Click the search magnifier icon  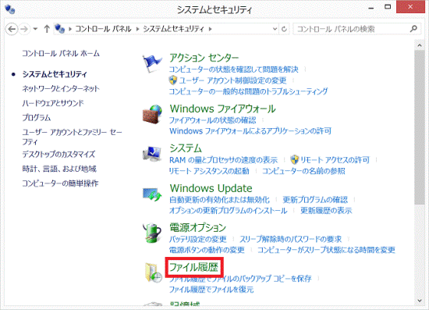click(413, 28)
